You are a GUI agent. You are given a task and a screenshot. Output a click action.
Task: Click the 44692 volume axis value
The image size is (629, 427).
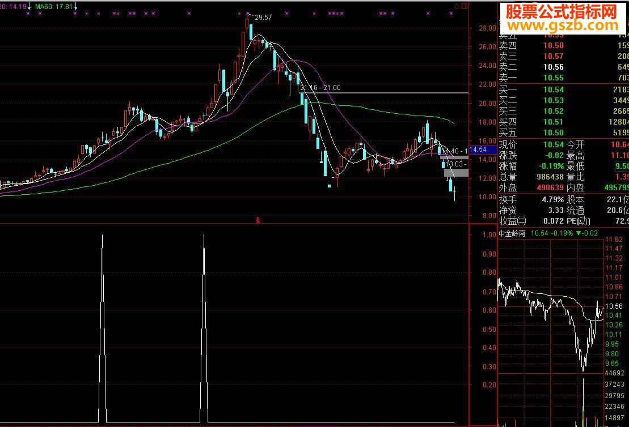(x=615, y=373)
